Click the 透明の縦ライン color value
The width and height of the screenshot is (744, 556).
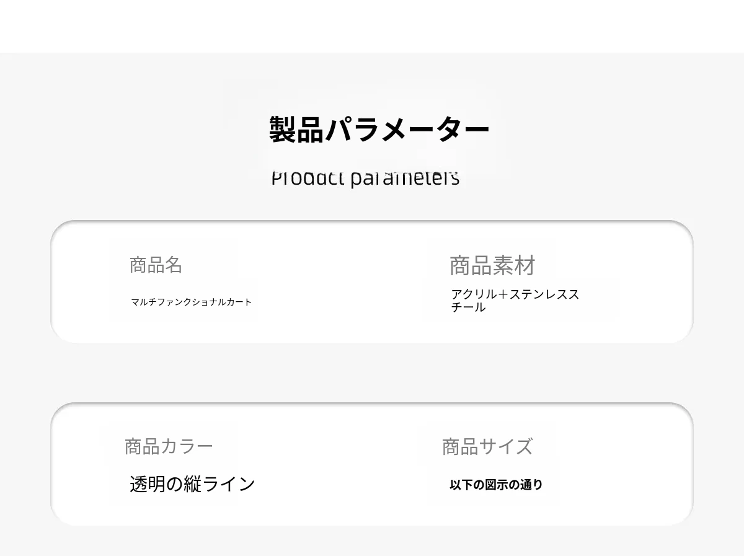[192, 484]
